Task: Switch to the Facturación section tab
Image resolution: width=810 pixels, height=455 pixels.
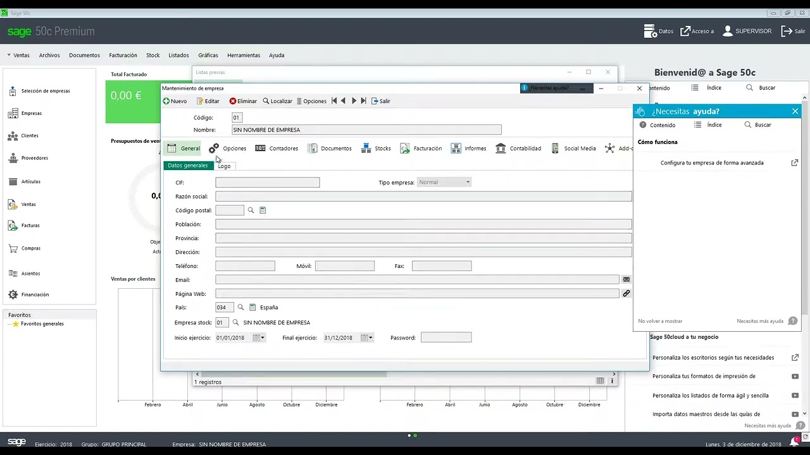Action: pos(421,149)
